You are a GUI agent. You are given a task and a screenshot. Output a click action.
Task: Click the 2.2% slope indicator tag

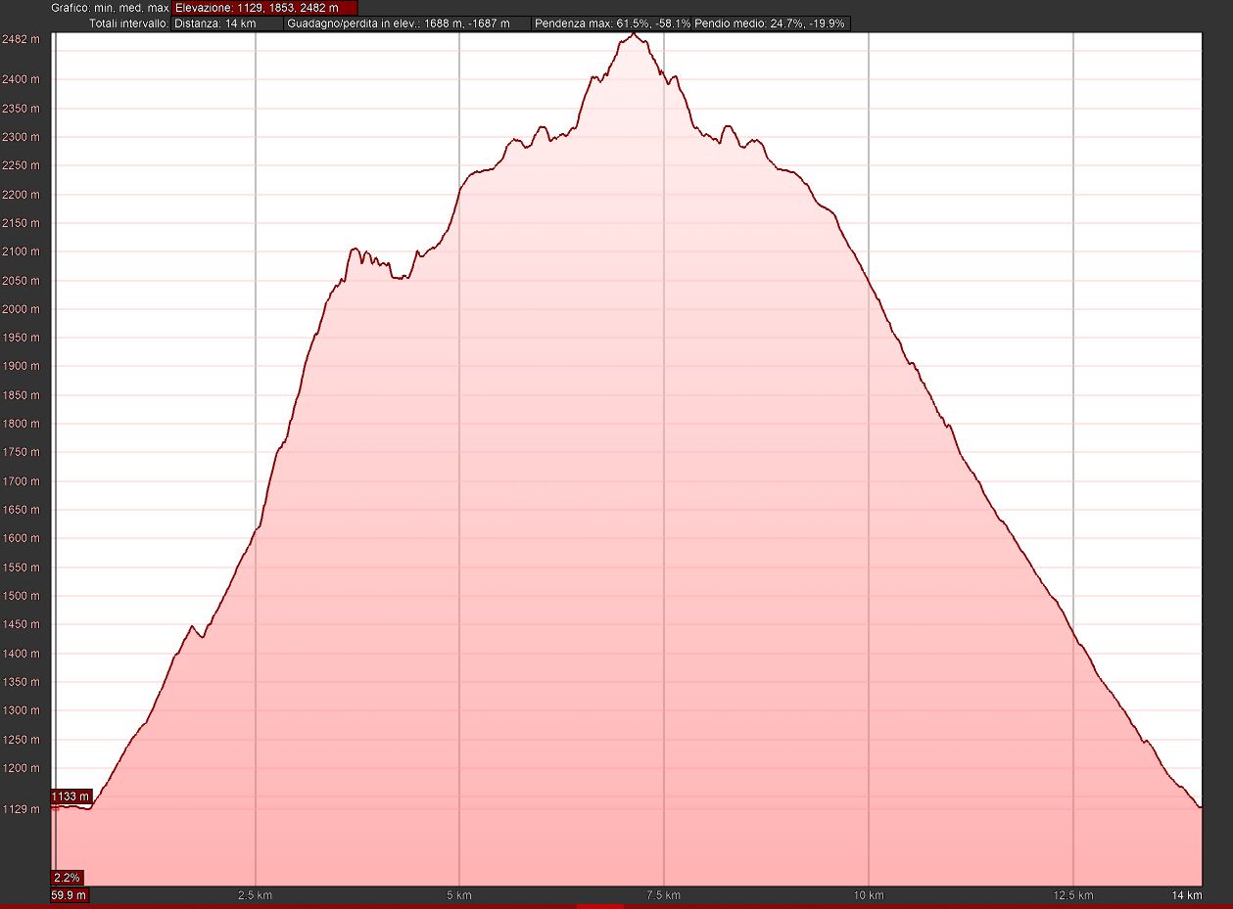coord(68,877)
